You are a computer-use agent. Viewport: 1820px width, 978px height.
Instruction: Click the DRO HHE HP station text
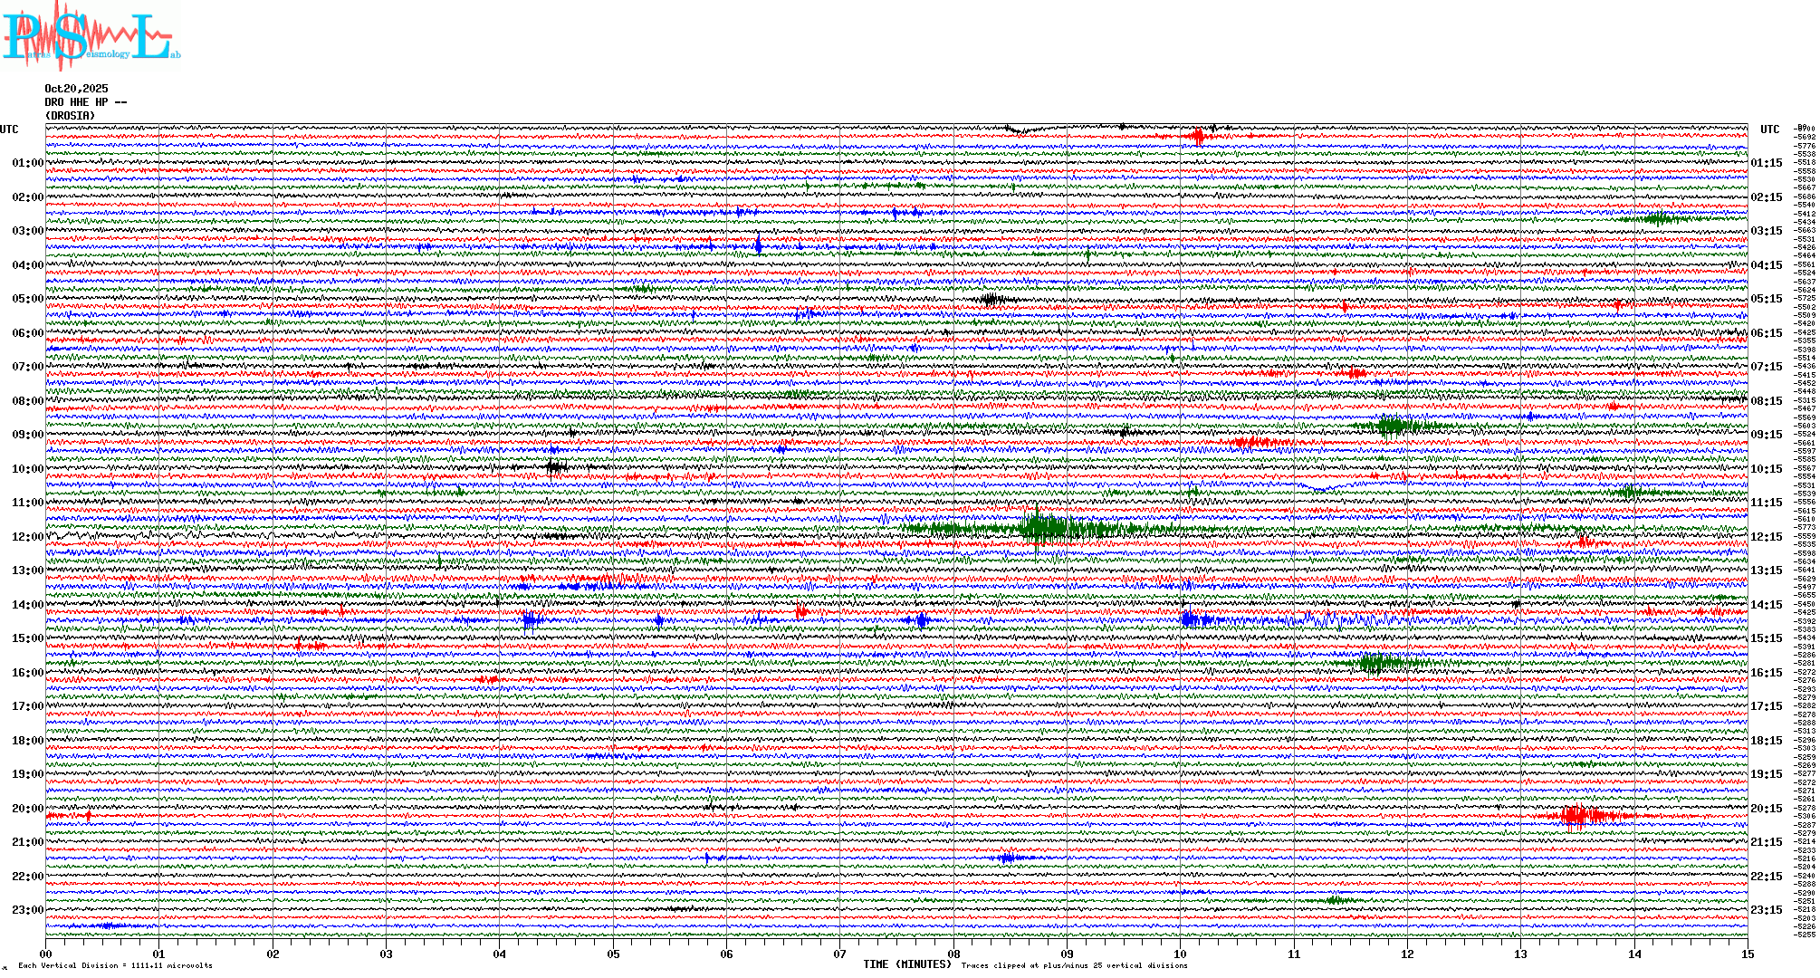click(x=85, y=102)
